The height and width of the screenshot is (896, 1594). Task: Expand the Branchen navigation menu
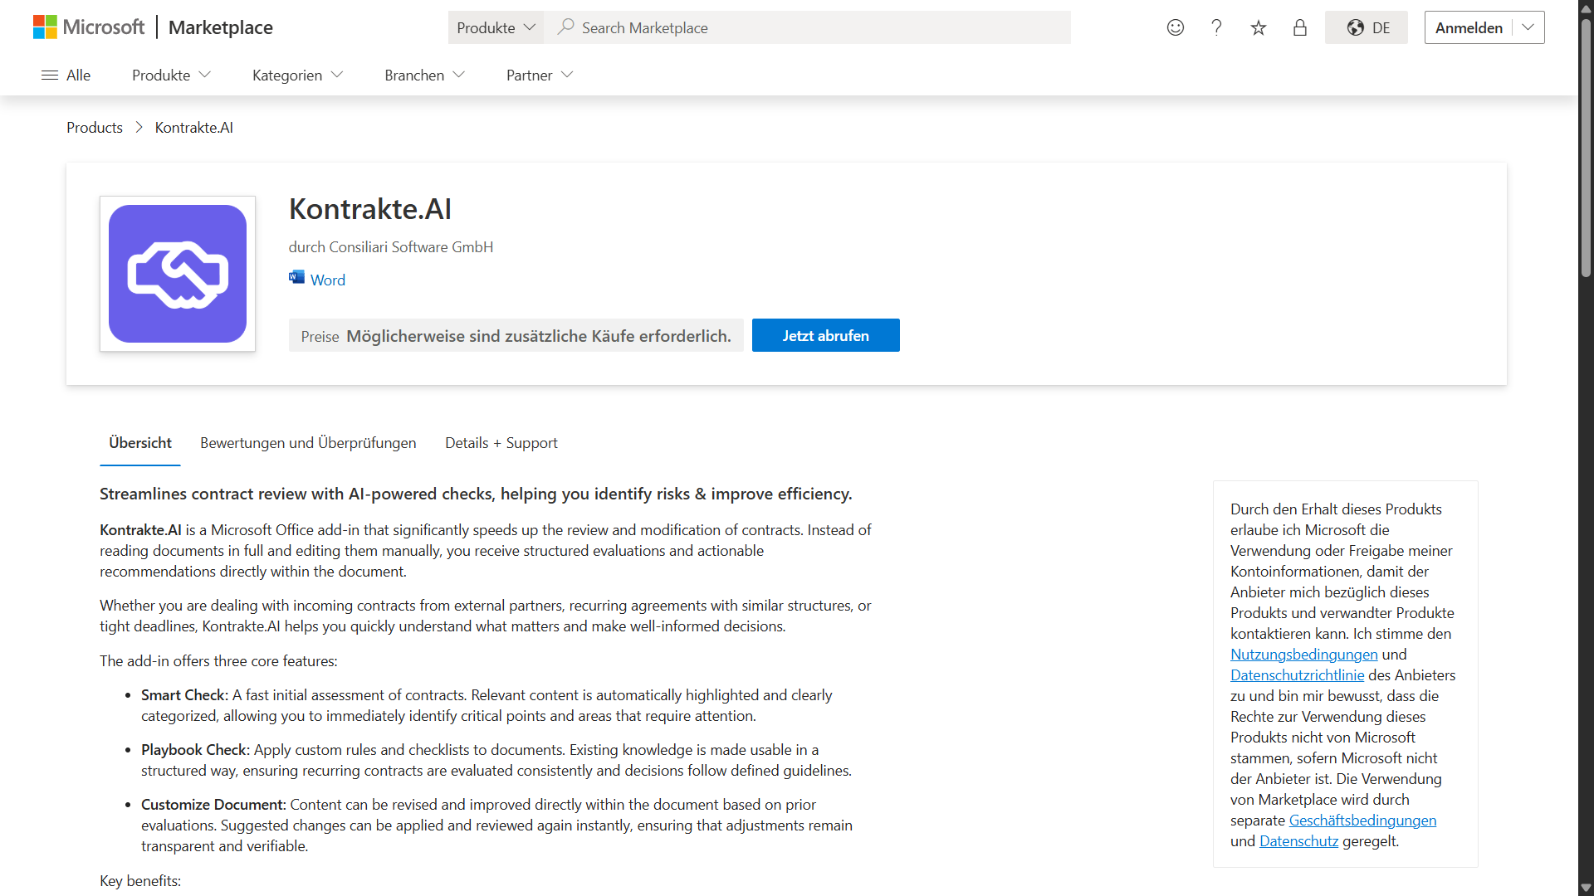pos(424,75)
